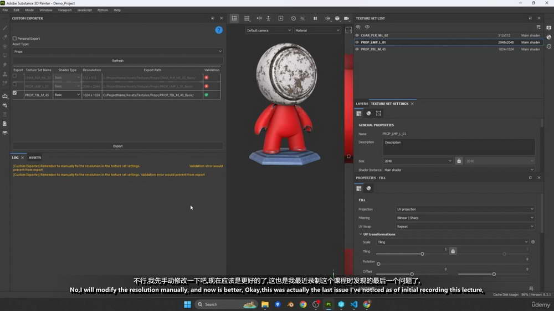Open the mesh maps tab icon in Texture Set Settings

pyautogui.click(x=368, y=113)
